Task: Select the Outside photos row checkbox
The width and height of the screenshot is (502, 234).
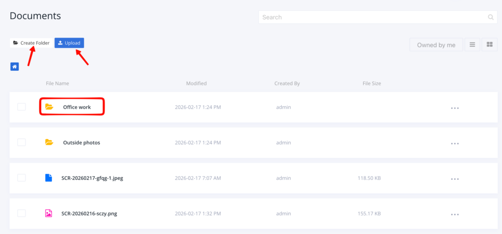Action: tap(22, 142)
